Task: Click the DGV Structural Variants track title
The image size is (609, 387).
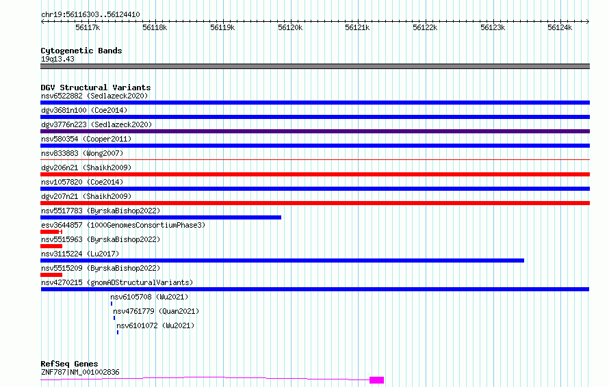Action: (96, 88)
